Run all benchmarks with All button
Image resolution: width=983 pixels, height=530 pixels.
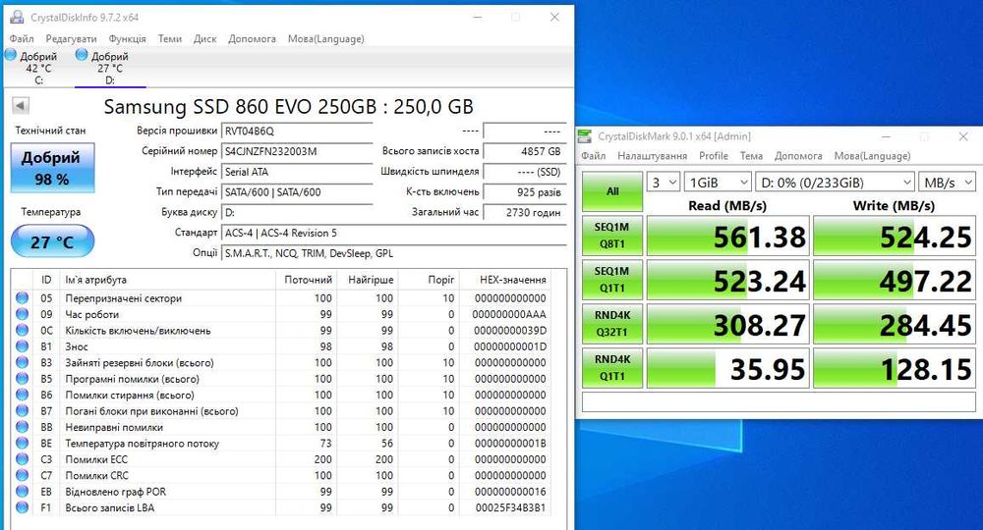click(x=612, y=191)
